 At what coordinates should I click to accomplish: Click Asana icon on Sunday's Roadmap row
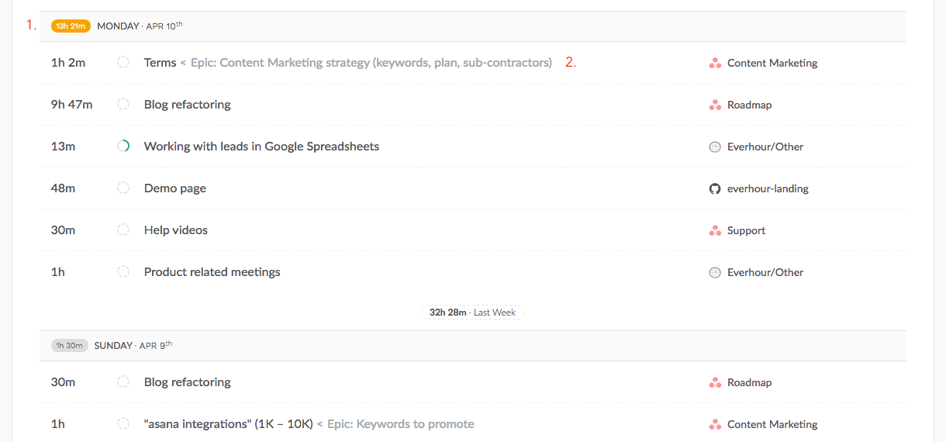[x=715, y=382]
